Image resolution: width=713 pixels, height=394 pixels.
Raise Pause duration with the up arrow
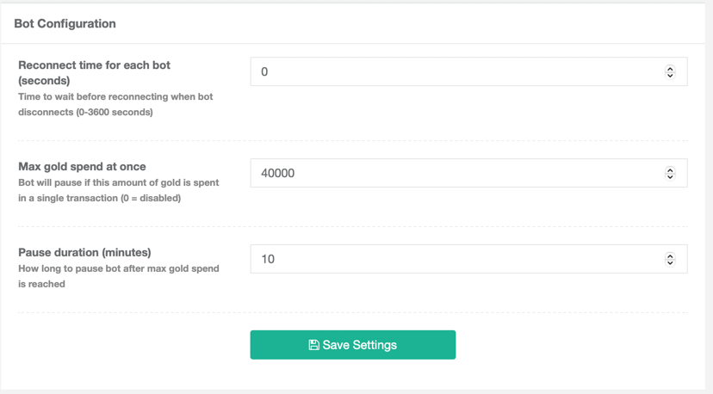tap(670, 255)
